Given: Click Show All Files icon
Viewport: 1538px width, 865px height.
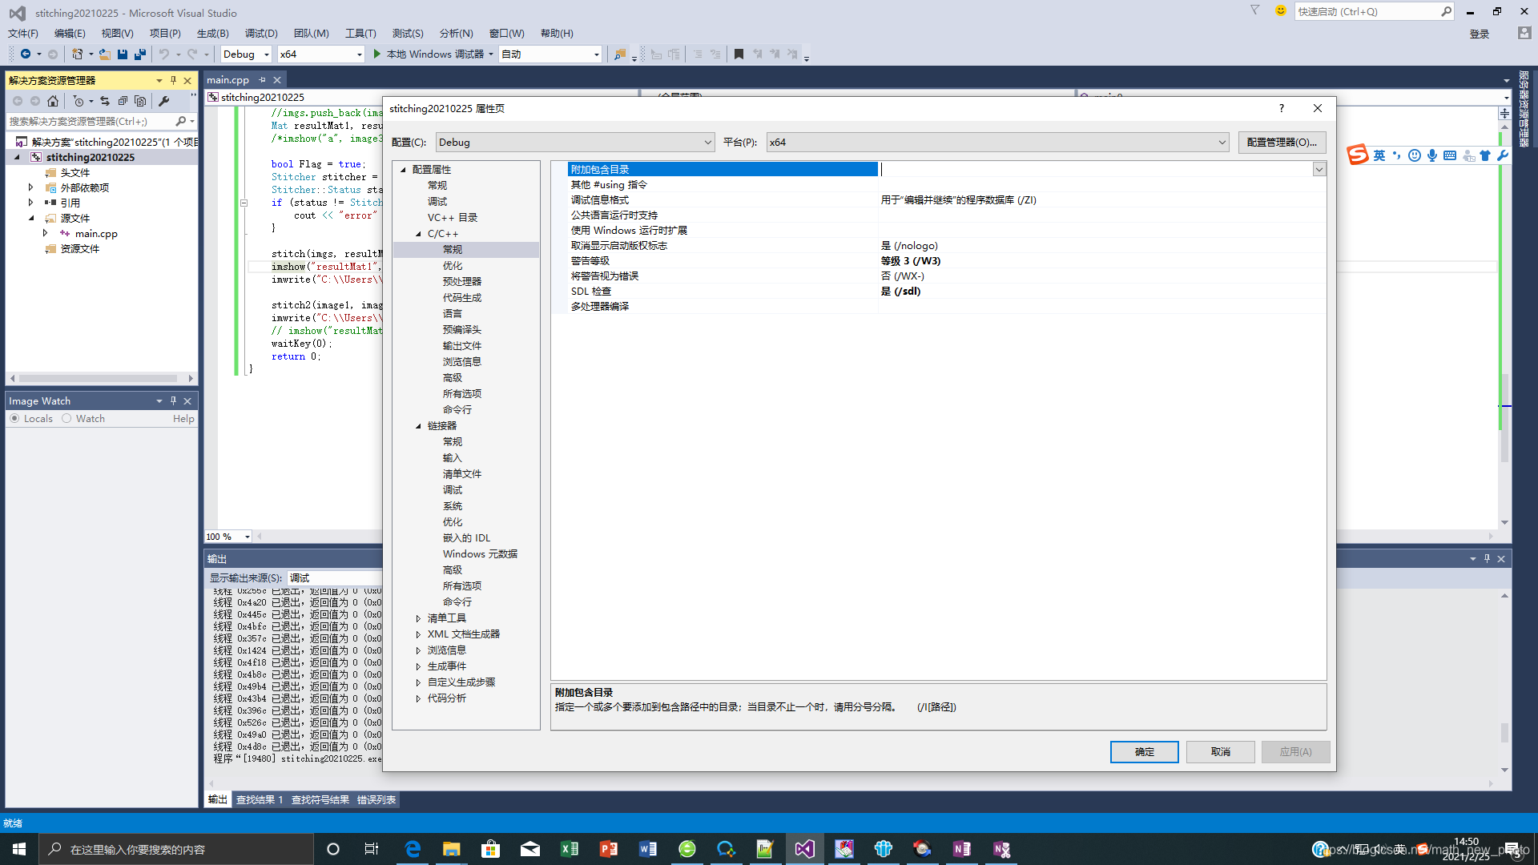Looking at the screenshot, I should 140,101.
